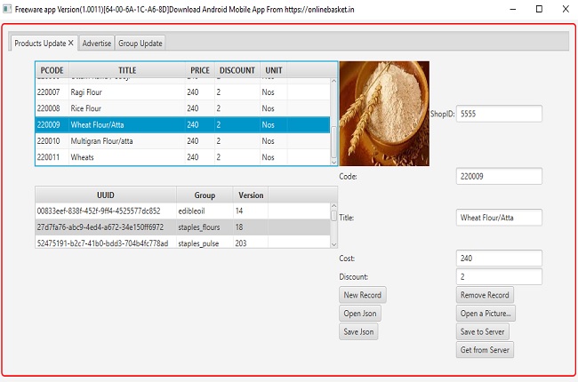The width and height of the screenshot is (578, 382).
Task: Open the Group Update tab
Action: click(140, 44)
